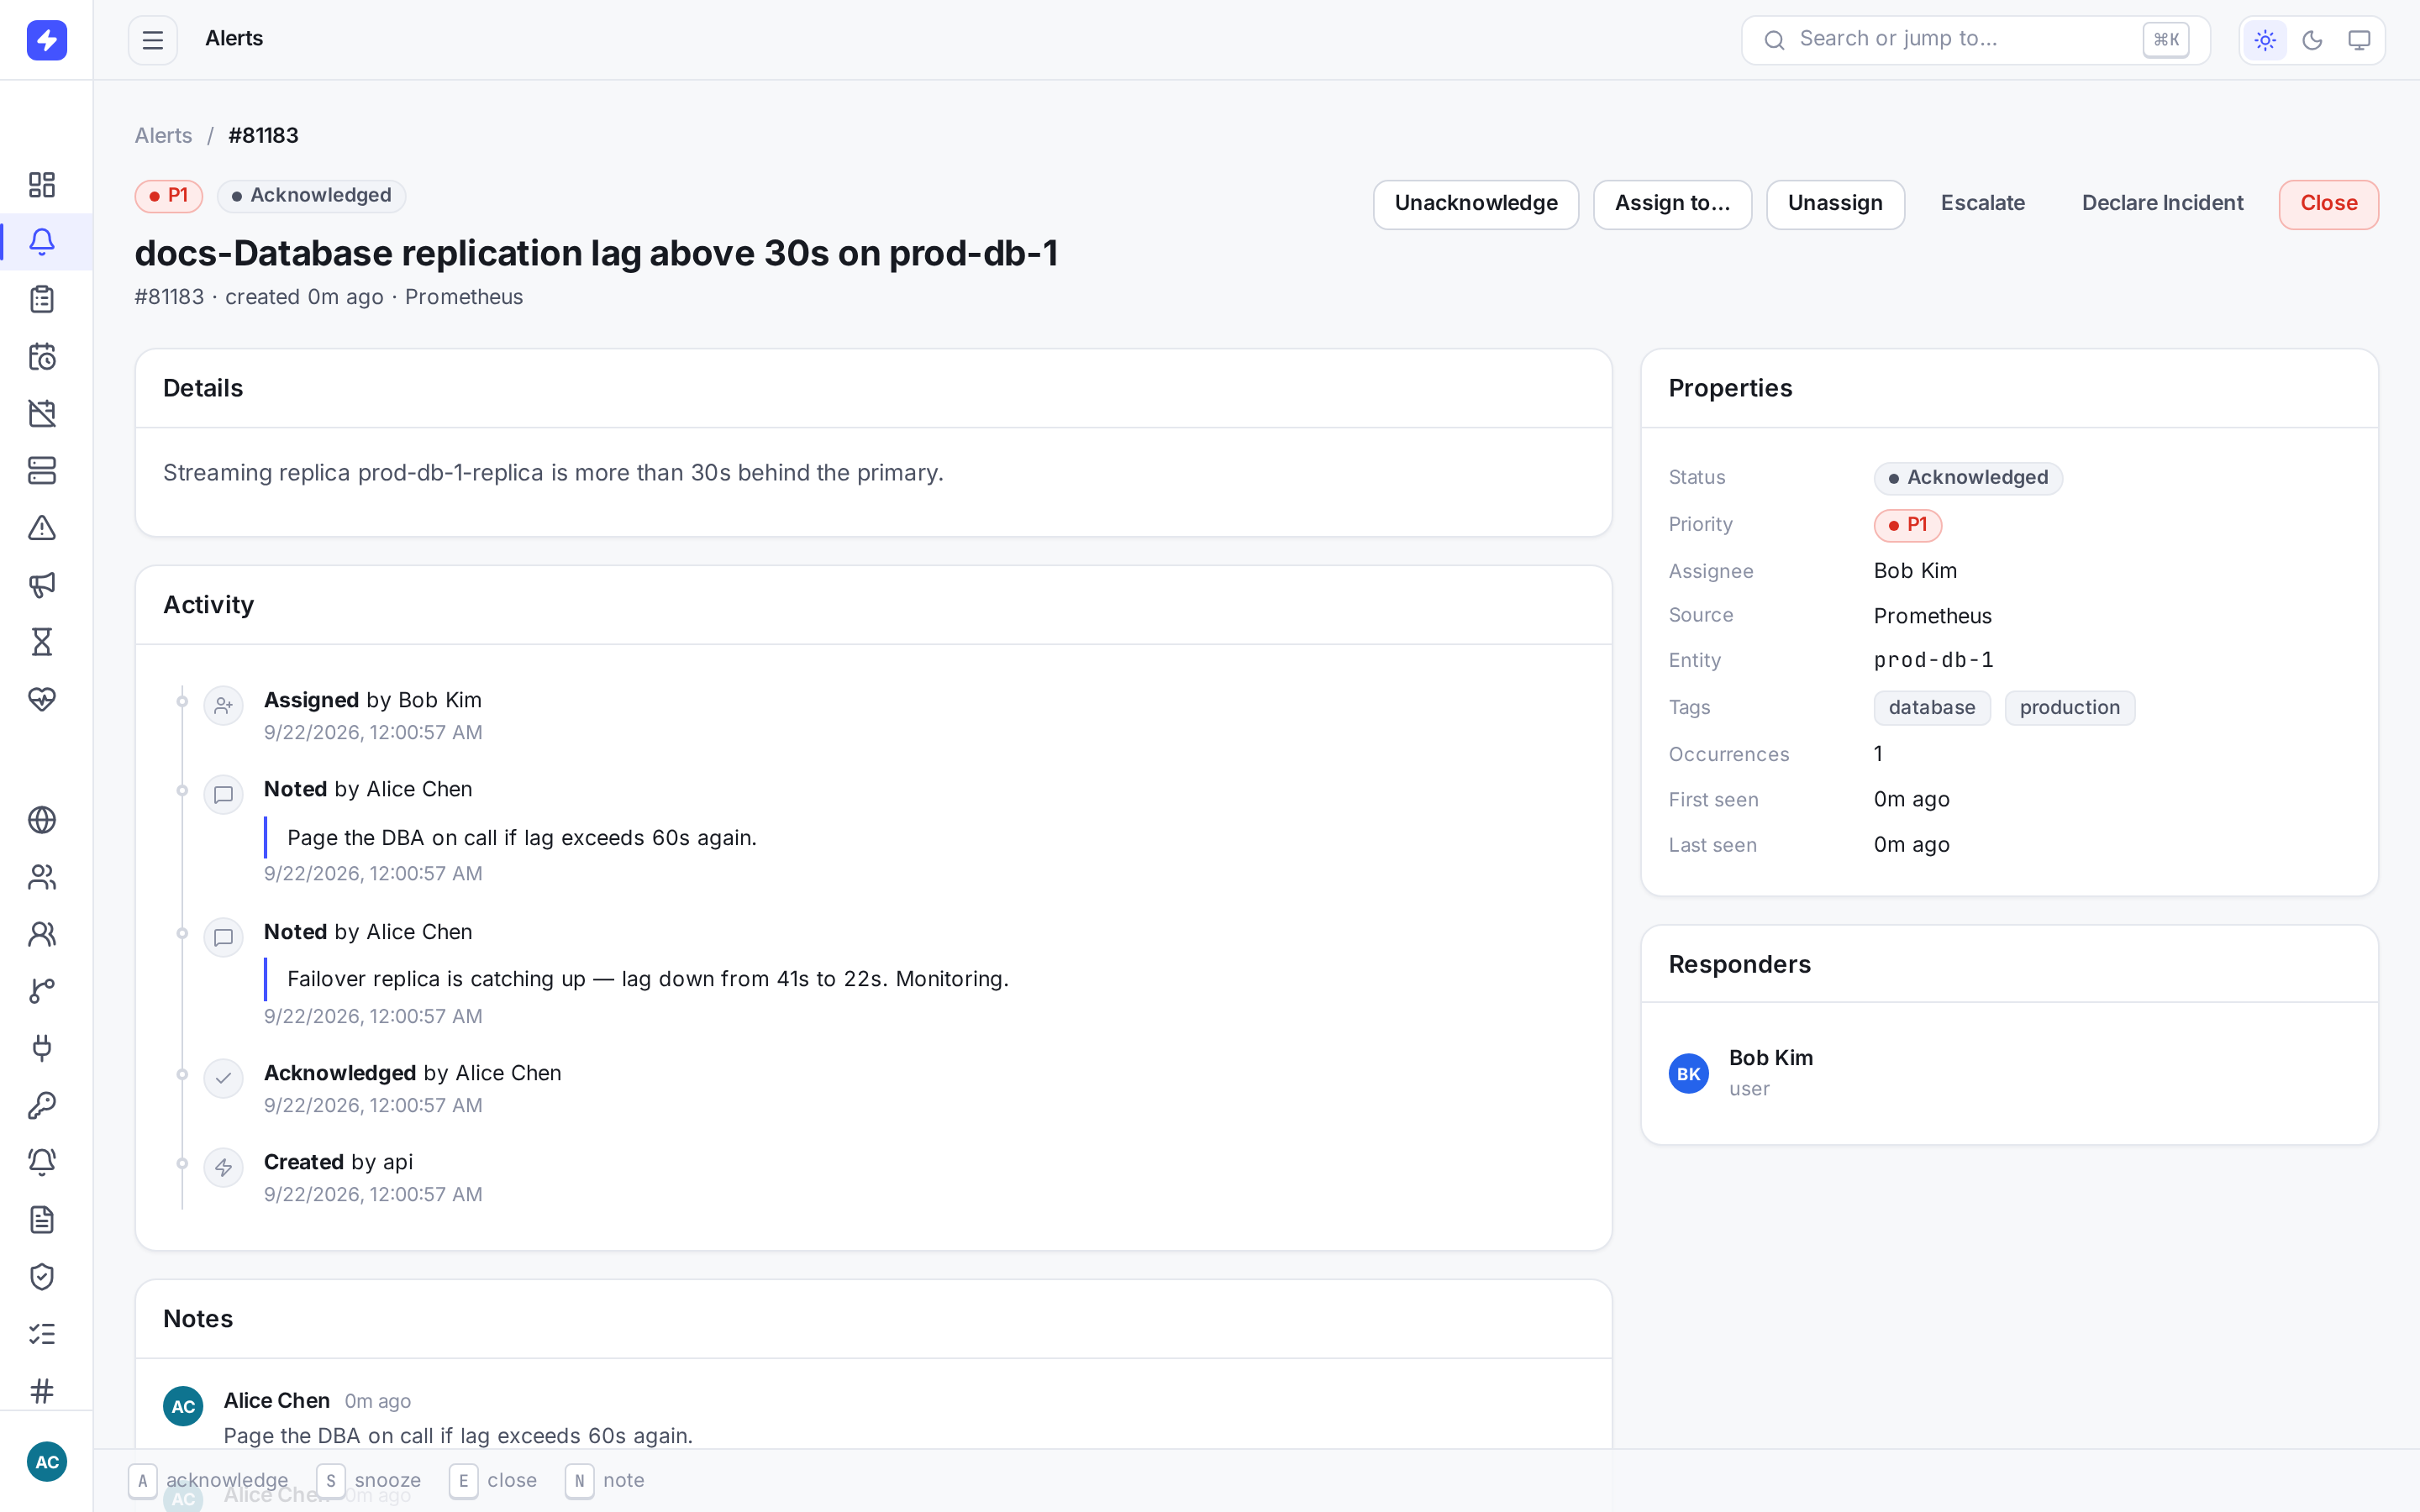
Task: Click the N note shortcut hint
Action: pos(604,1481)
